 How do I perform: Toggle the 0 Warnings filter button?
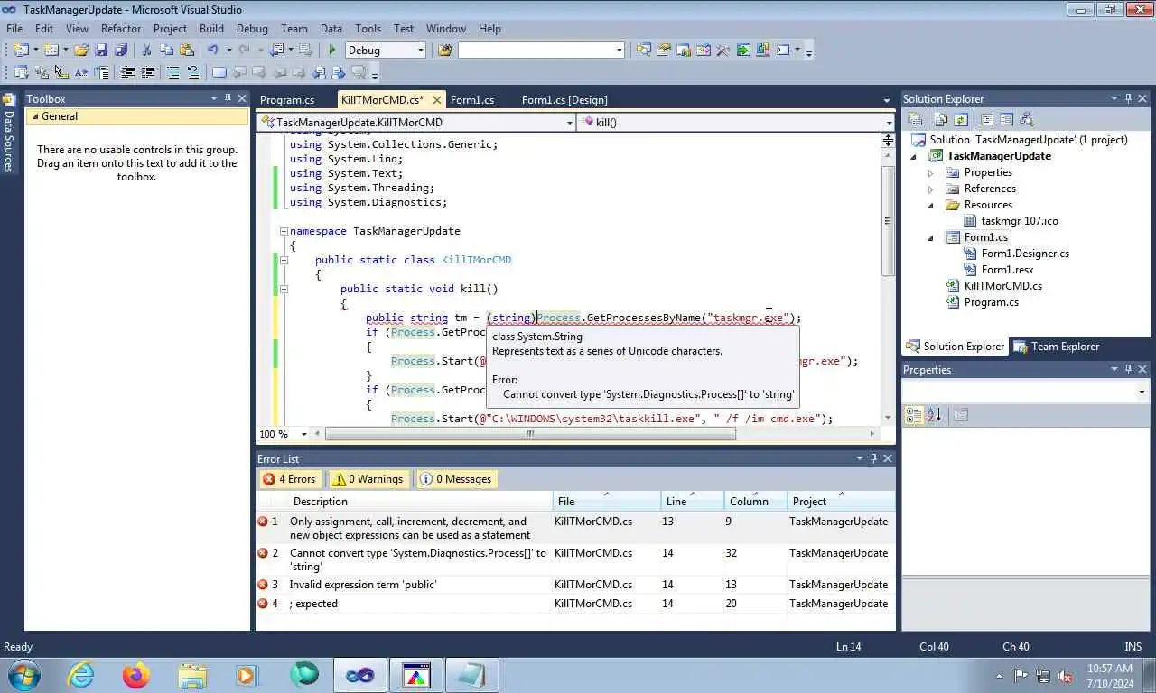point(368,479)
